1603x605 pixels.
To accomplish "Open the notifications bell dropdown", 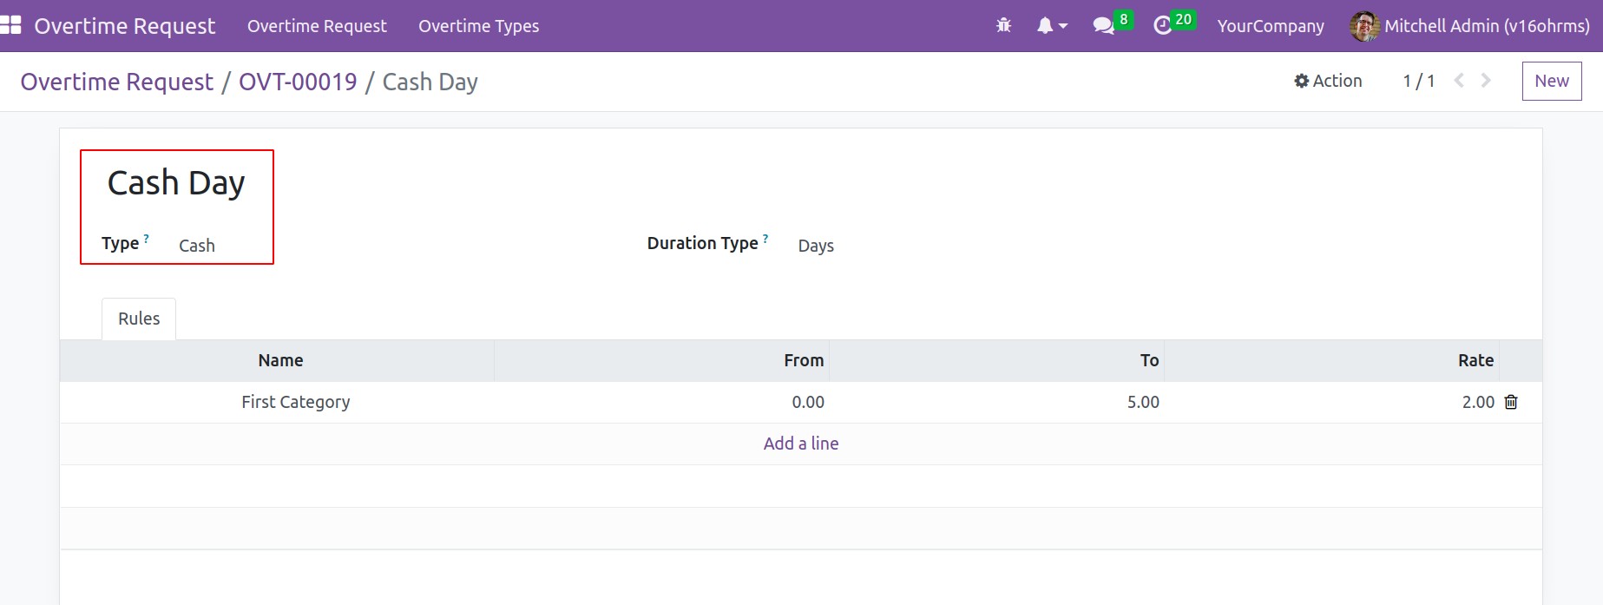I will click(1051, 26).
